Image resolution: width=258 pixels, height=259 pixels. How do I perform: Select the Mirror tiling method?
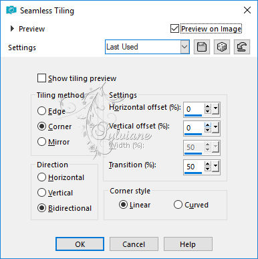41,142
